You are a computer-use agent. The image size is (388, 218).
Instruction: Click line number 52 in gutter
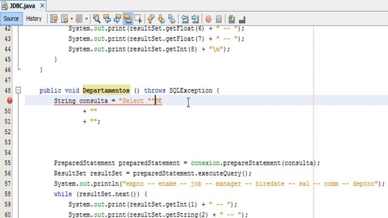click(x=8, y=132)
